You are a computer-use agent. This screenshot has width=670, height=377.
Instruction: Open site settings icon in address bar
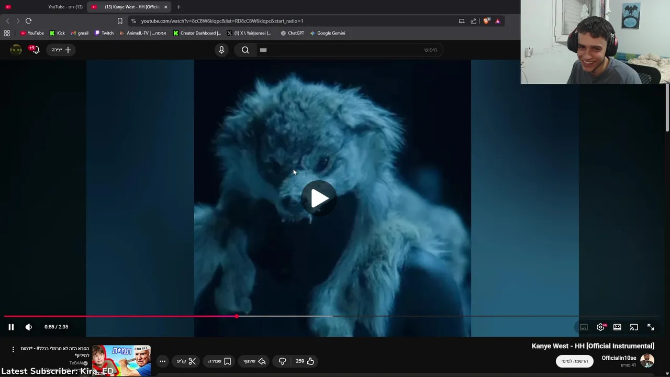(x=133, y=21)
